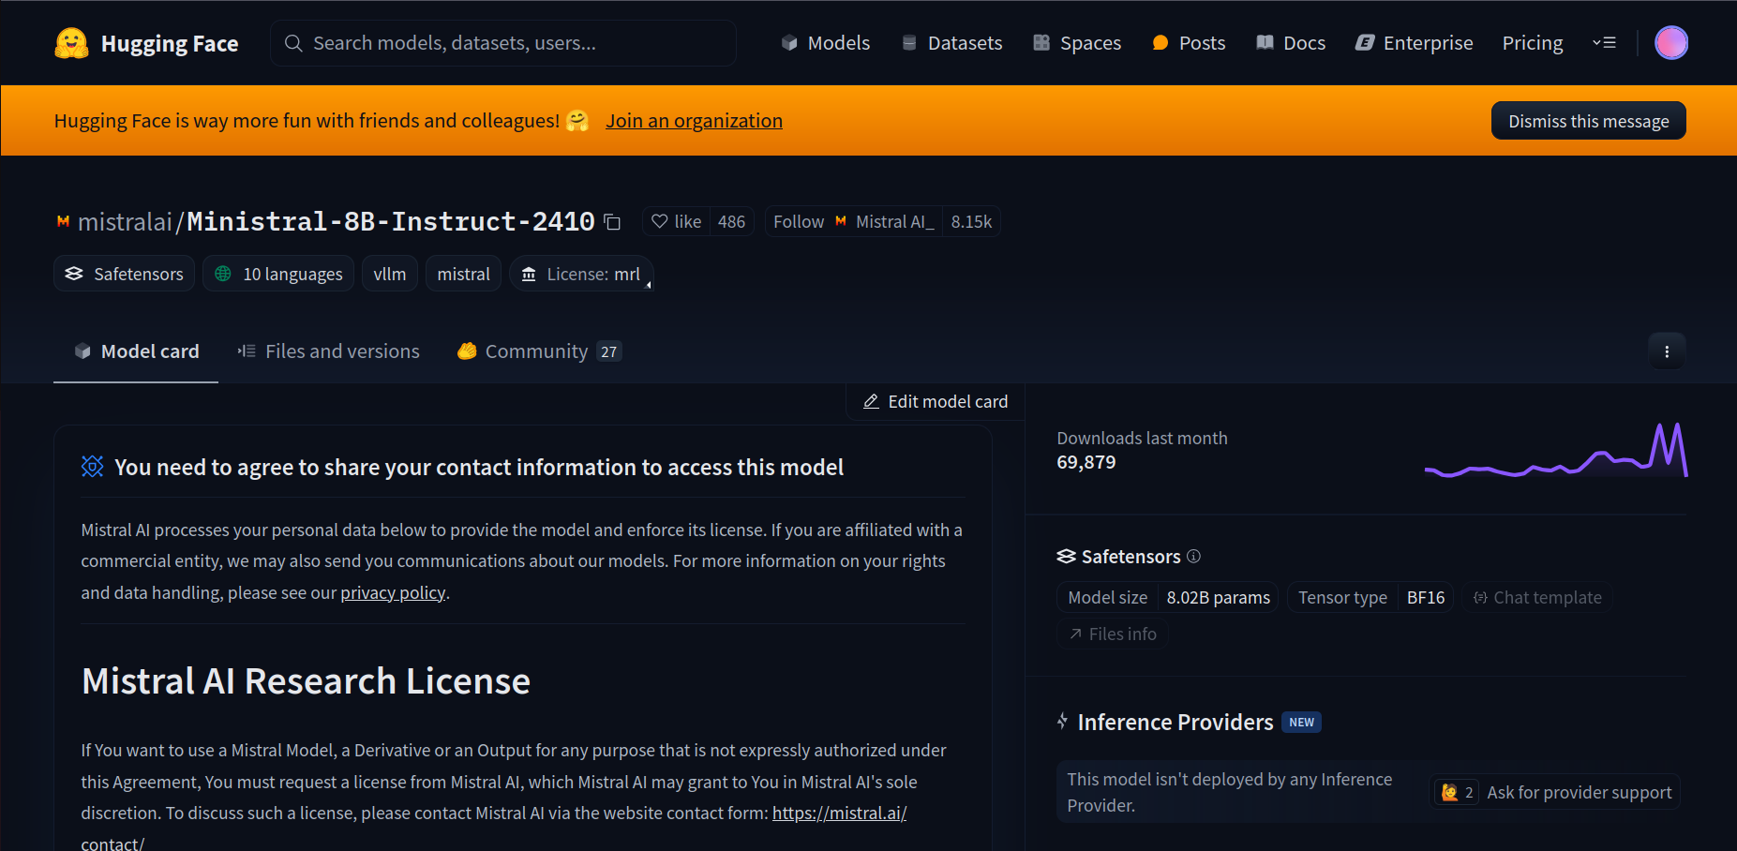Open the user profile avatar menu

[1670, 43]
